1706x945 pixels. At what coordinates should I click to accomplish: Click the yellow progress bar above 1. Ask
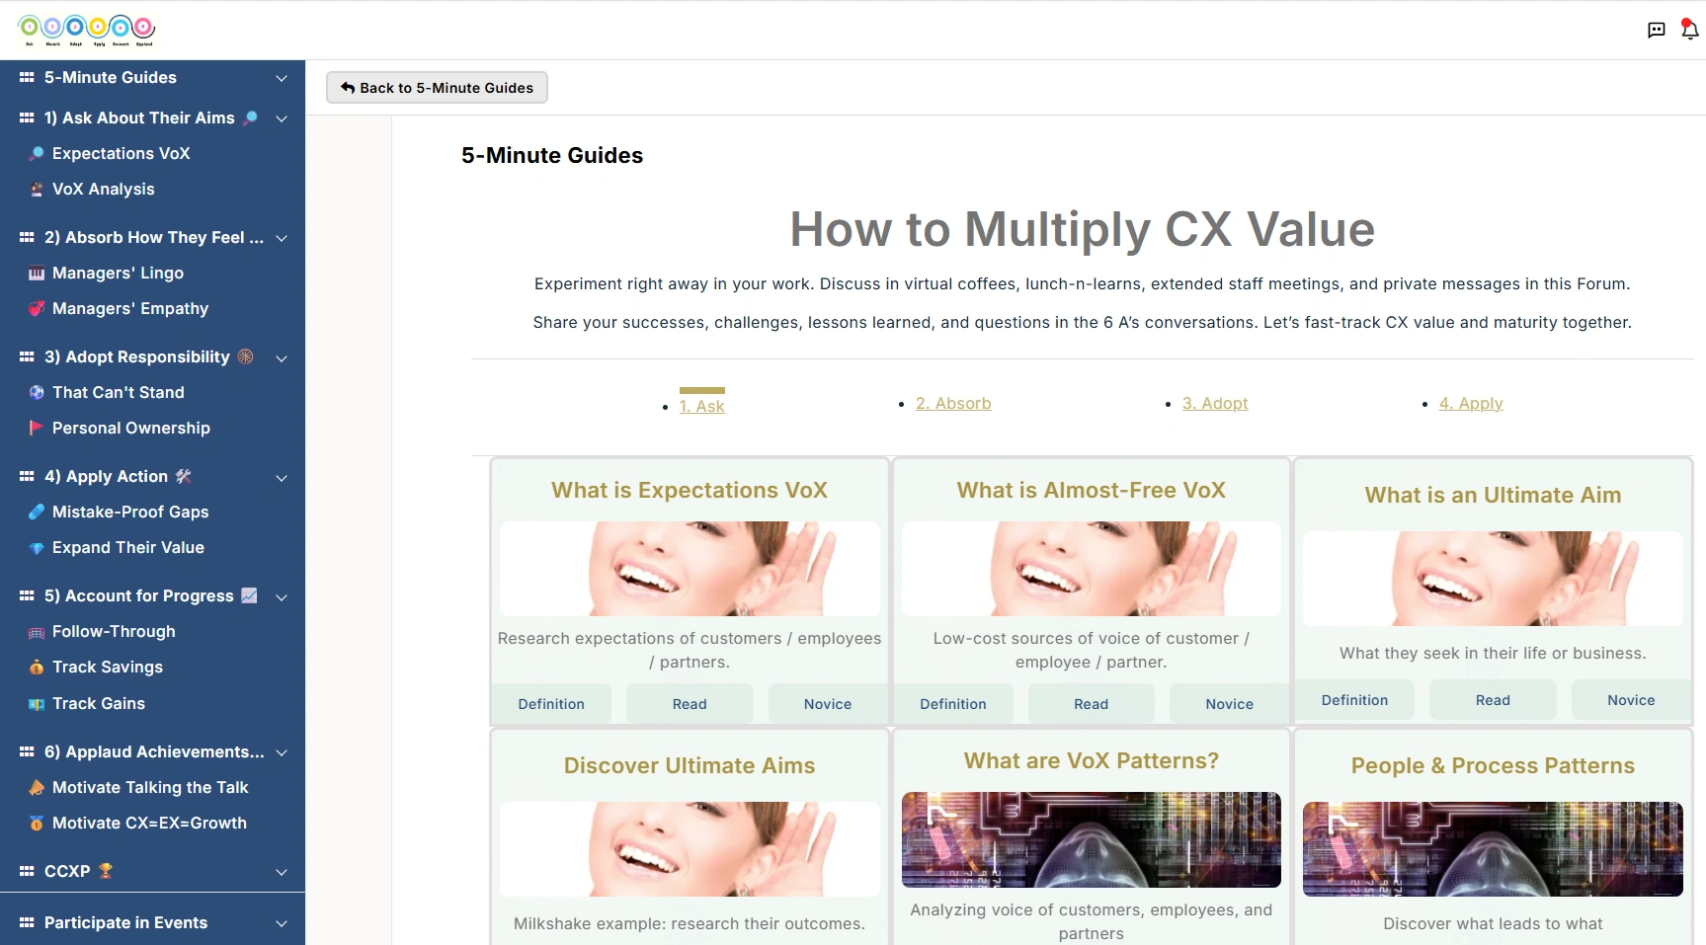[x=702, y=390]
